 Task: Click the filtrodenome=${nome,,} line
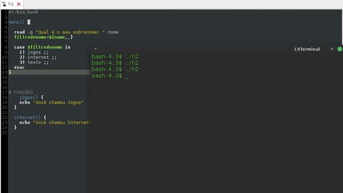(x=43, y=37)
